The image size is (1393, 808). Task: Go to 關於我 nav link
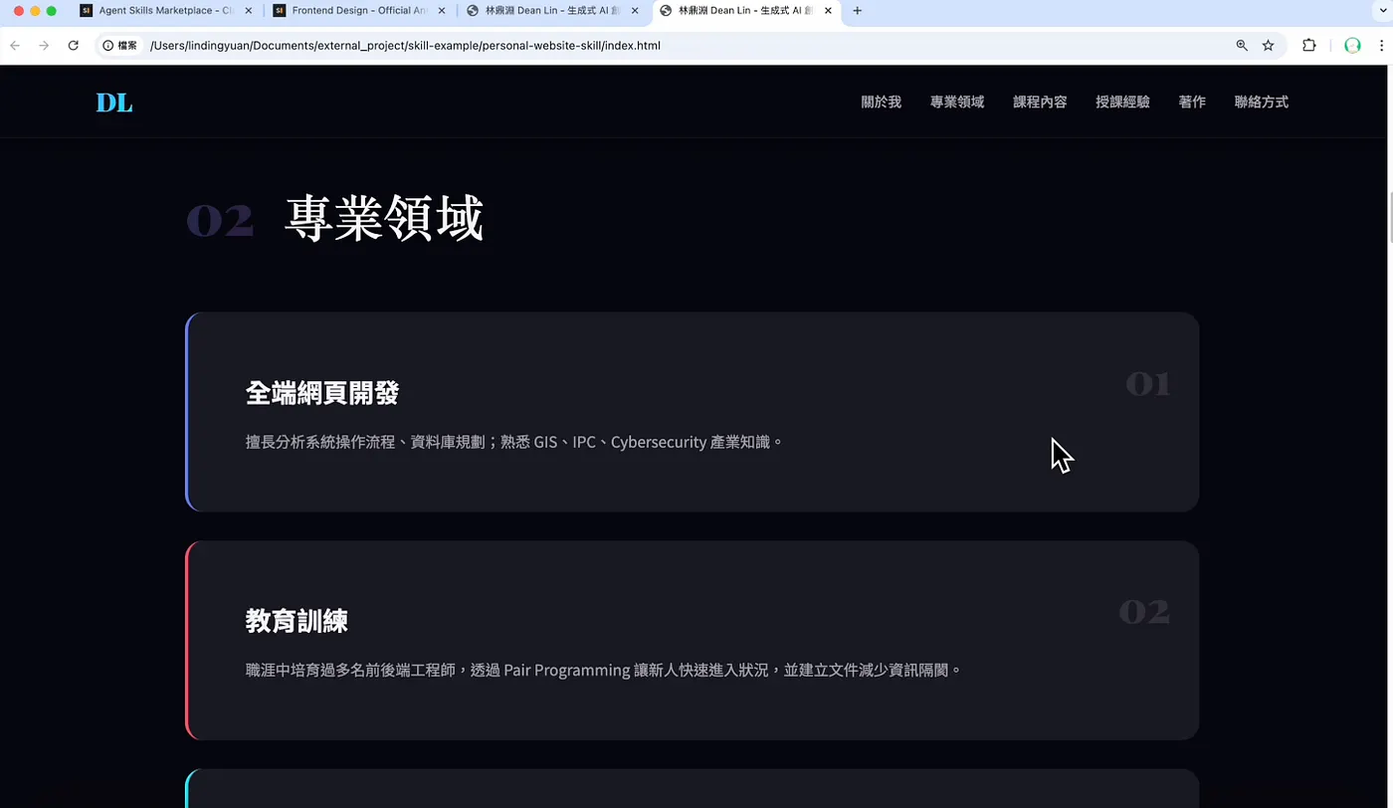click(x=882, y=101)
